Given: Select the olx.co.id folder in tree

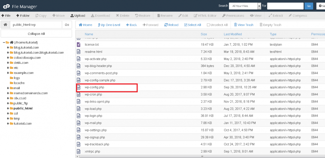Looking at the screenshot, I should [x=20, y=98].
